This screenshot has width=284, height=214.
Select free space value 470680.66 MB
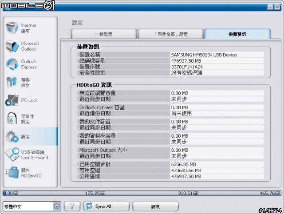tap(186, 170)
